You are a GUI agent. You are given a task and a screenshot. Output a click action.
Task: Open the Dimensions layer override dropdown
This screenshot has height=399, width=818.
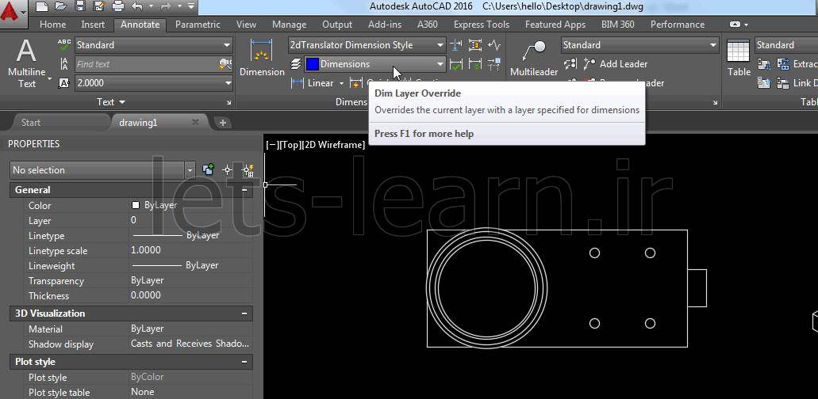375,64
